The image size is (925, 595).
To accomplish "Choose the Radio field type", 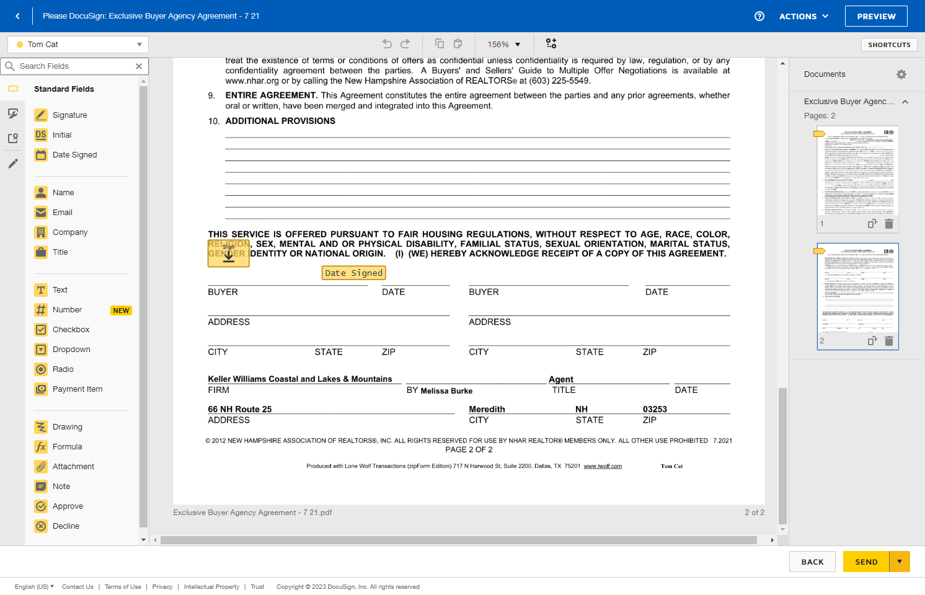I will pos(54,369).
